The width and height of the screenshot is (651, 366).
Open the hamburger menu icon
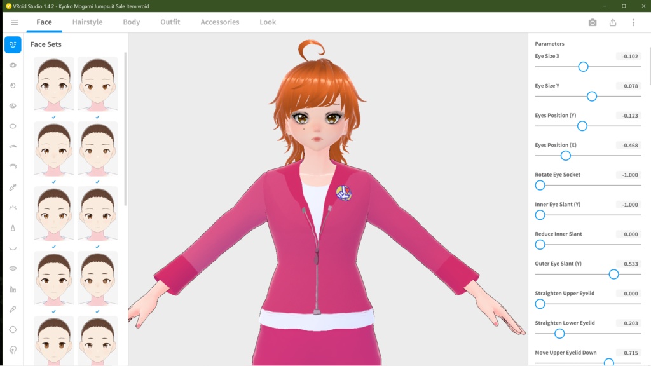14,22
